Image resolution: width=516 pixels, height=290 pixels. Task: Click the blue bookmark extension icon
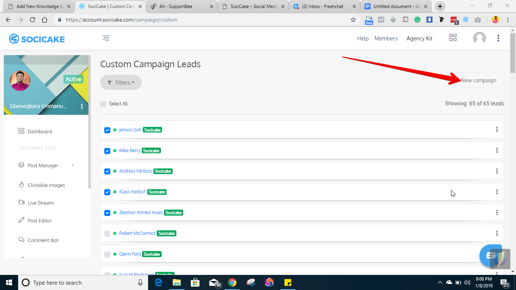pyautogui.click(x=429, y=20)
